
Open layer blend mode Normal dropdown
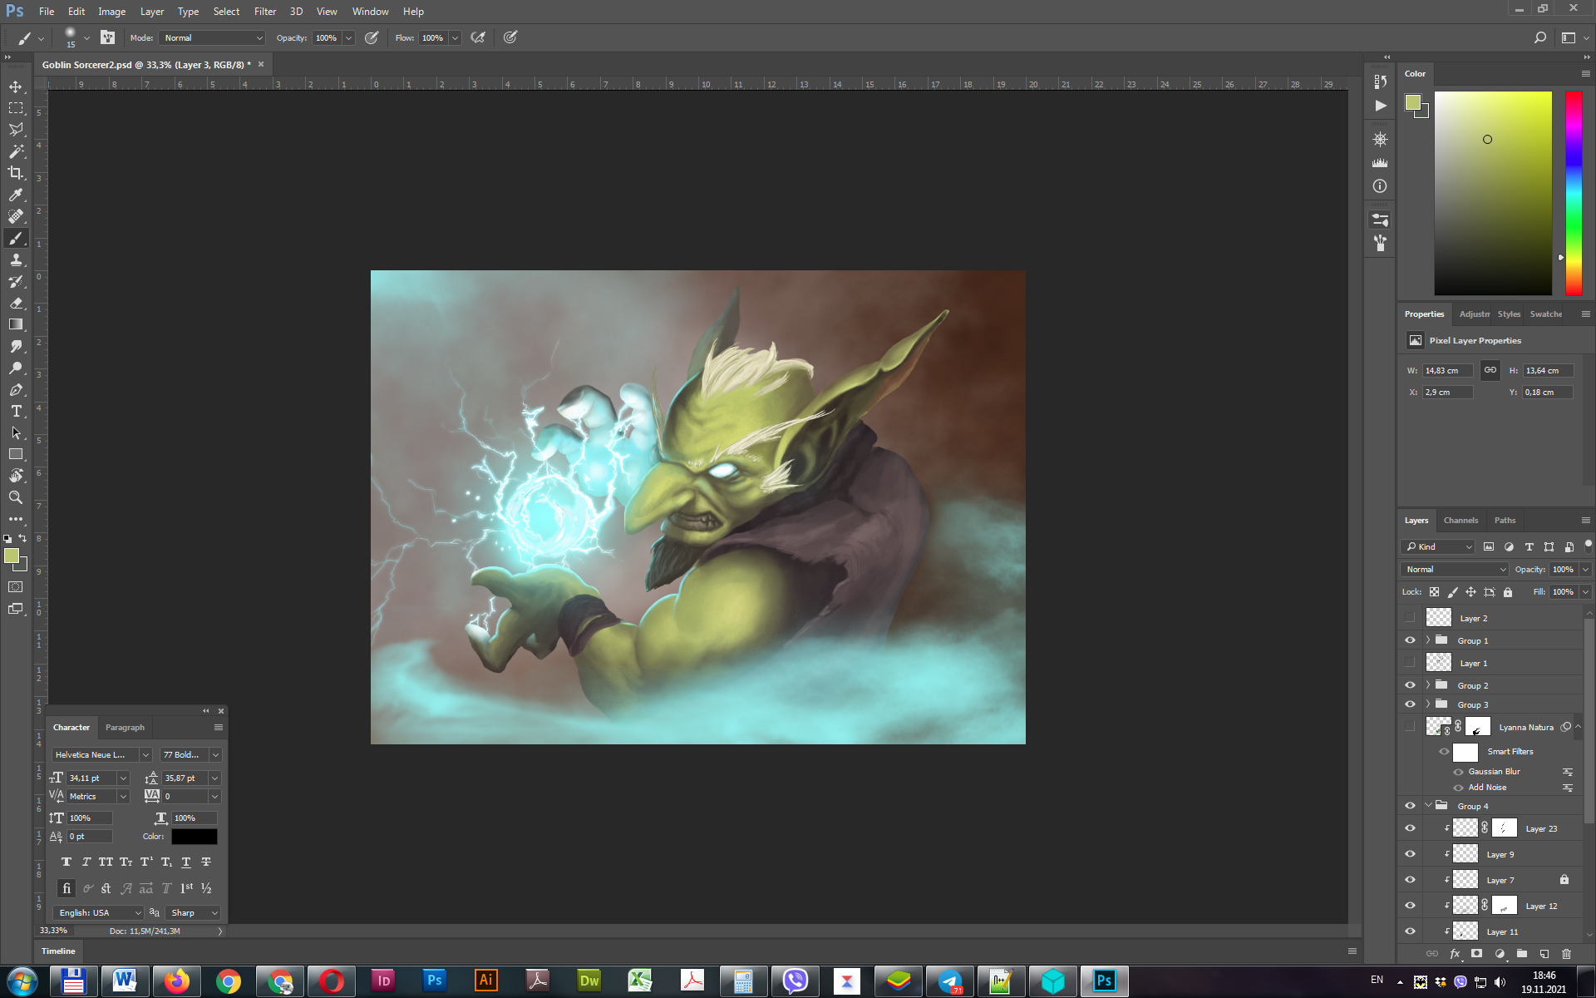[1455, 570]
